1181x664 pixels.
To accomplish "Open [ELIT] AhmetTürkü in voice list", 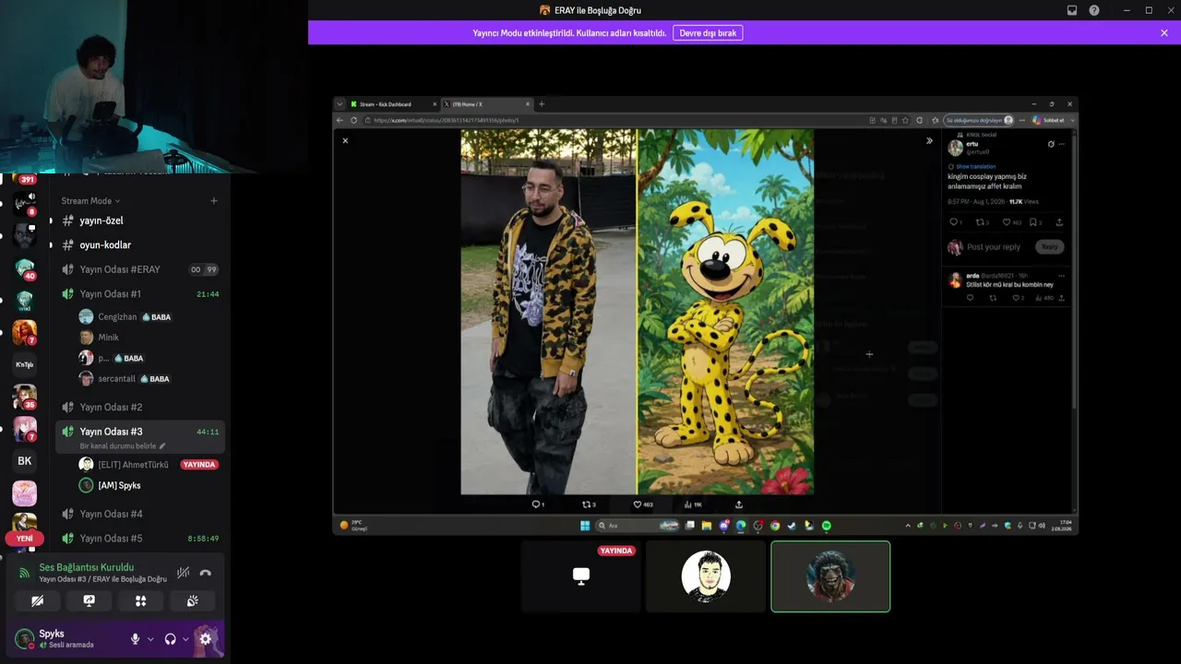I will click(149, 465).
